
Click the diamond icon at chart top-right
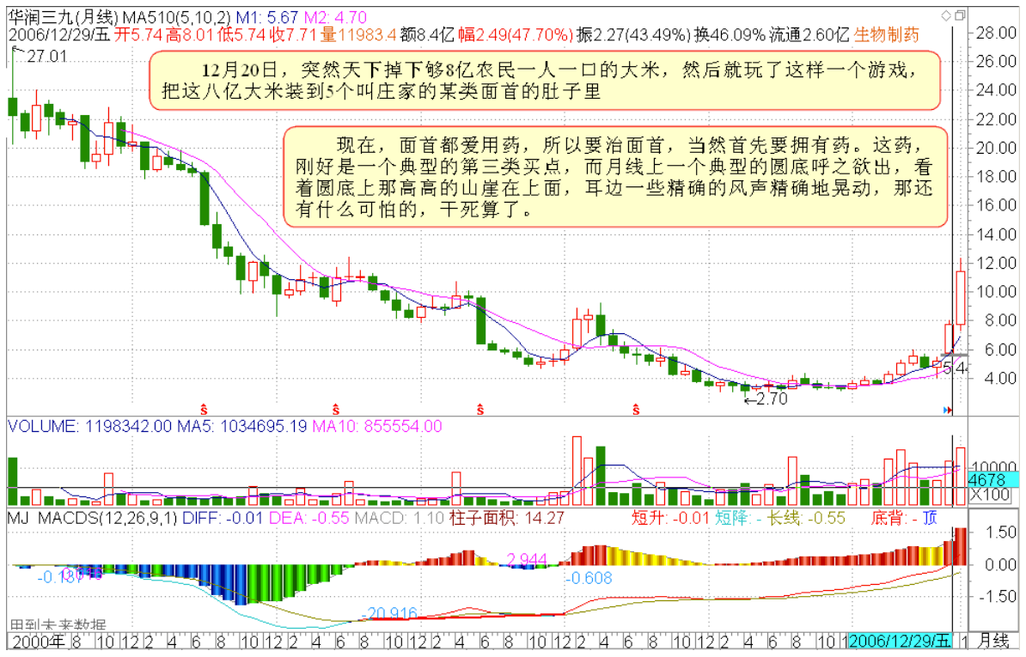click(945, 15)
